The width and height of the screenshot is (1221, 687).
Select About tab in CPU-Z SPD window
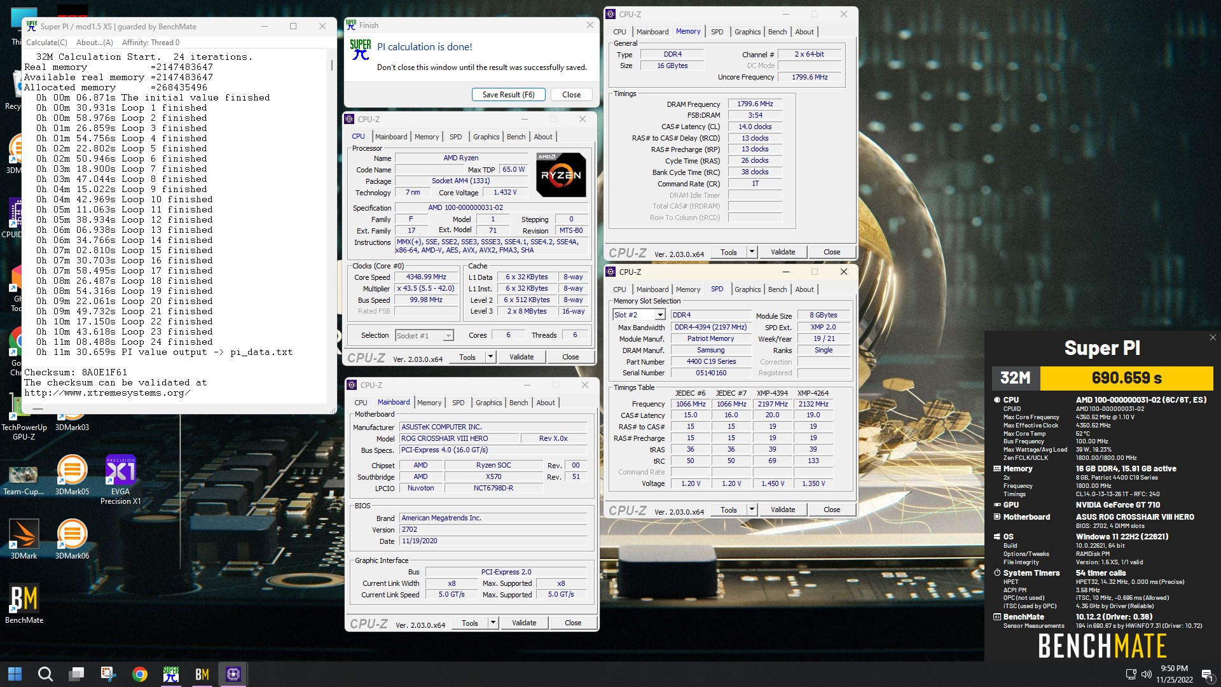click(x=804, y=289)
